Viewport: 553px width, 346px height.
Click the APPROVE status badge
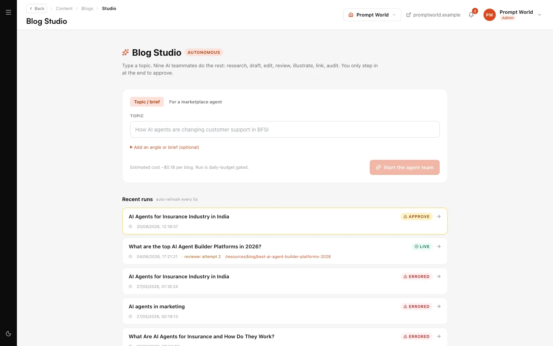click(417, 216)
